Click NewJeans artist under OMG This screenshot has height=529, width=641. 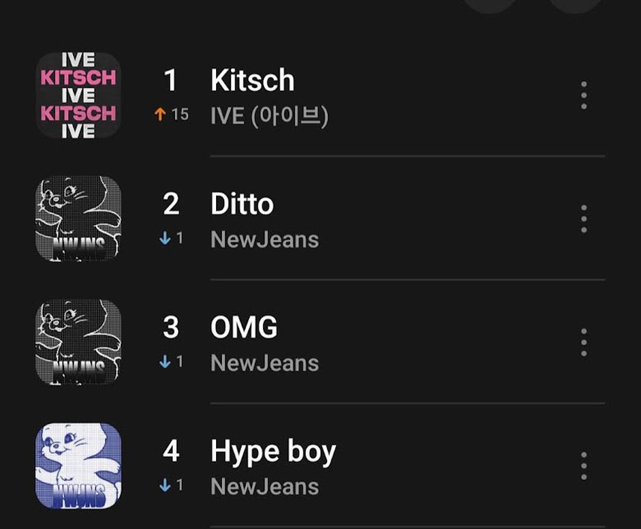click(x=265, y=364)
